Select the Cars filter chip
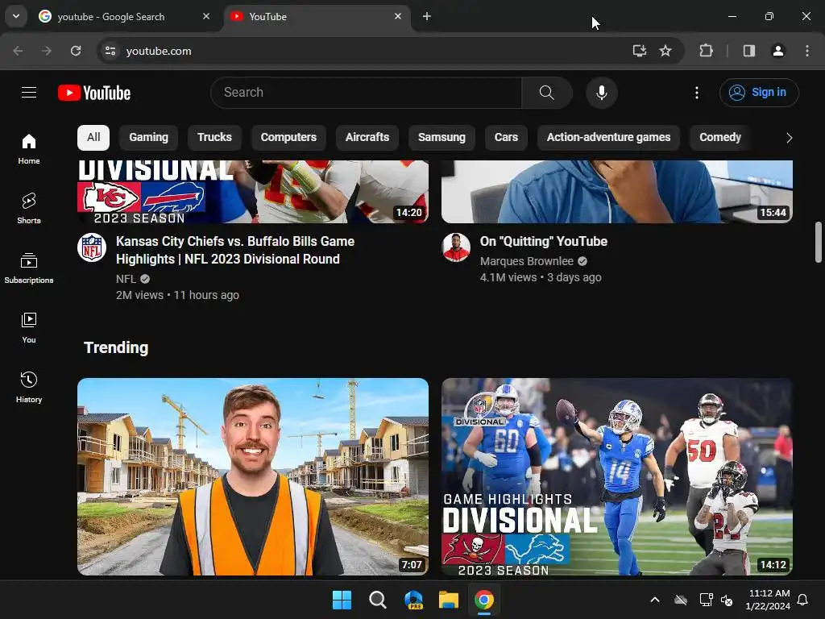Screen dimensions: 825x619 506,137
